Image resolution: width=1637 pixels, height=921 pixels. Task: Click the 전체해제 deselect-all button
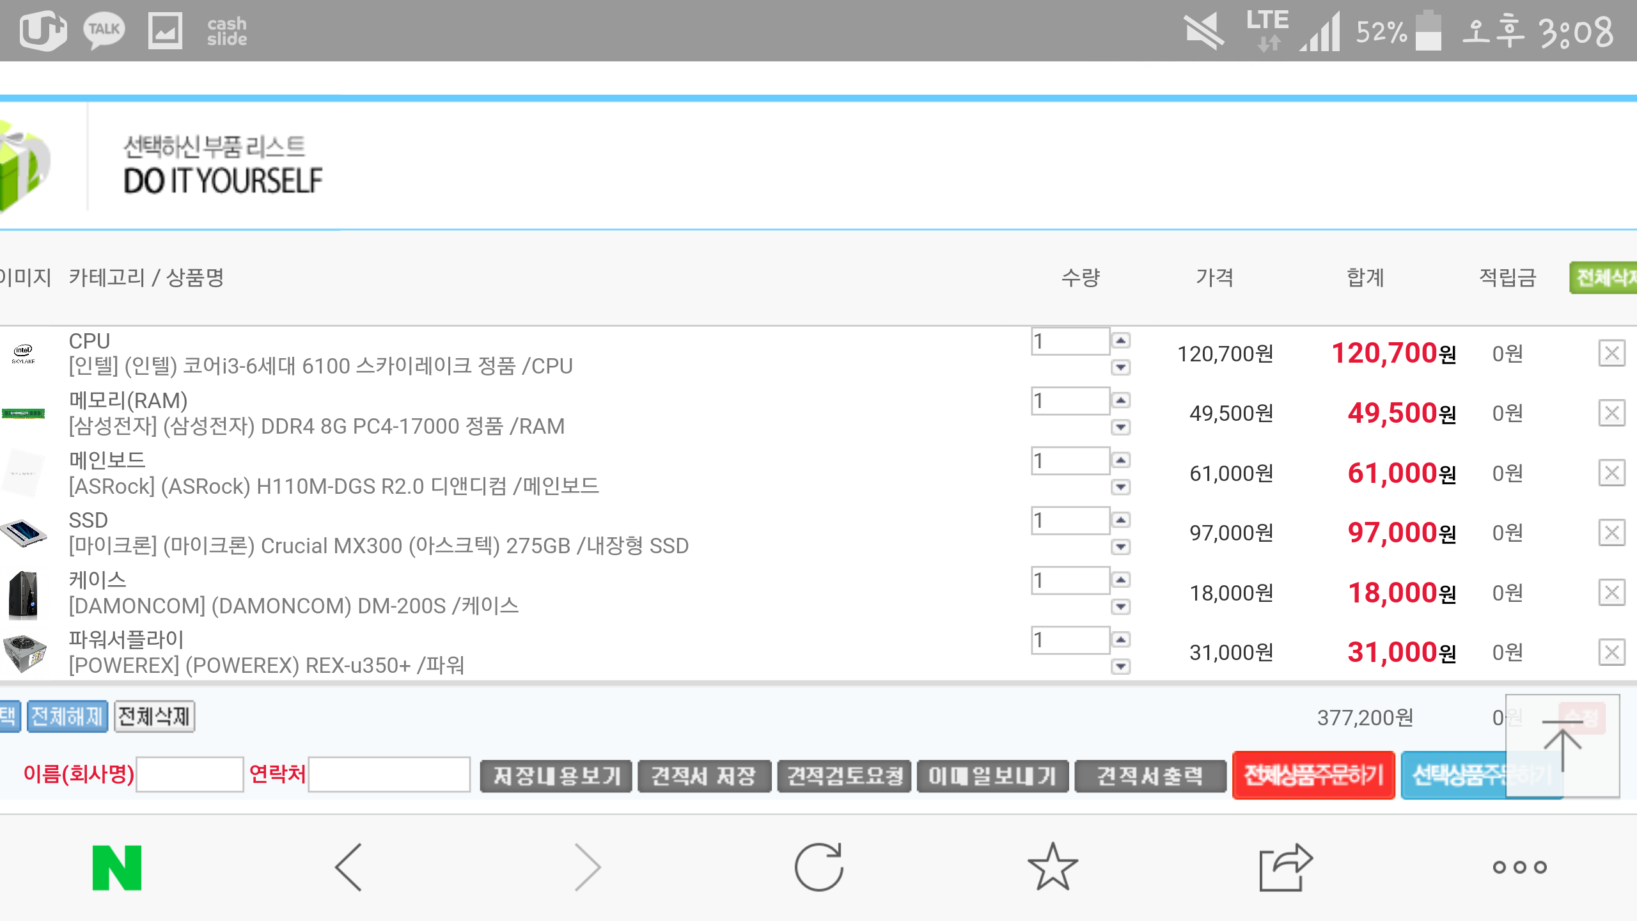[67, 716]
